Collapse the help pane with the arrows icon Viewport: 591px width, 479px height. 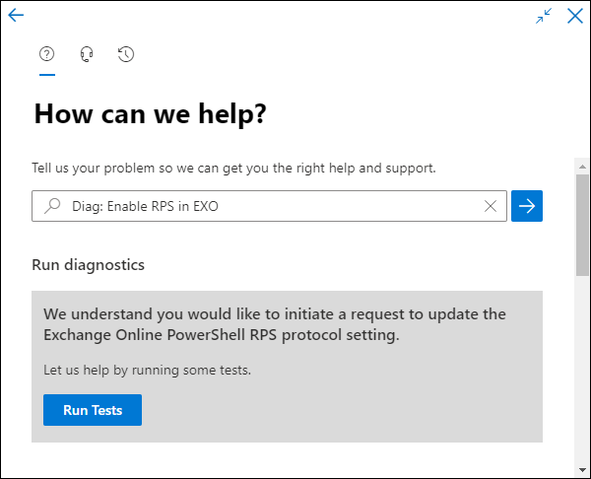[544, 16]
